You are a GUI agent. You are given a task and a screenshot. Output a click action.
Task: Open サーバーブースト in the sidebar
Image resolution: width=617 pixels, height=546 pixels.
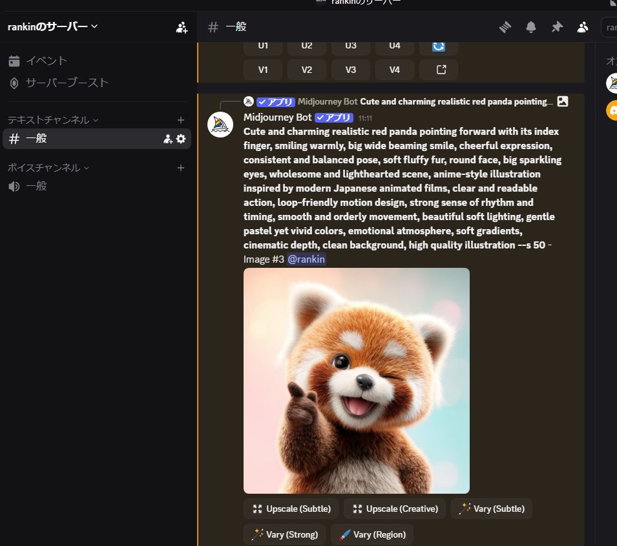(67, 83)
